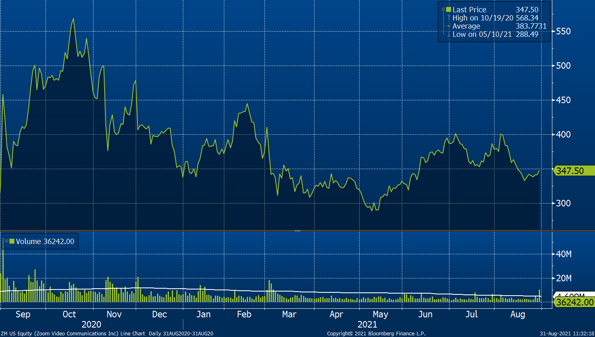Click the 20M volume axis label
Viewport: 595px width, 337px height.
pos(564,278)
